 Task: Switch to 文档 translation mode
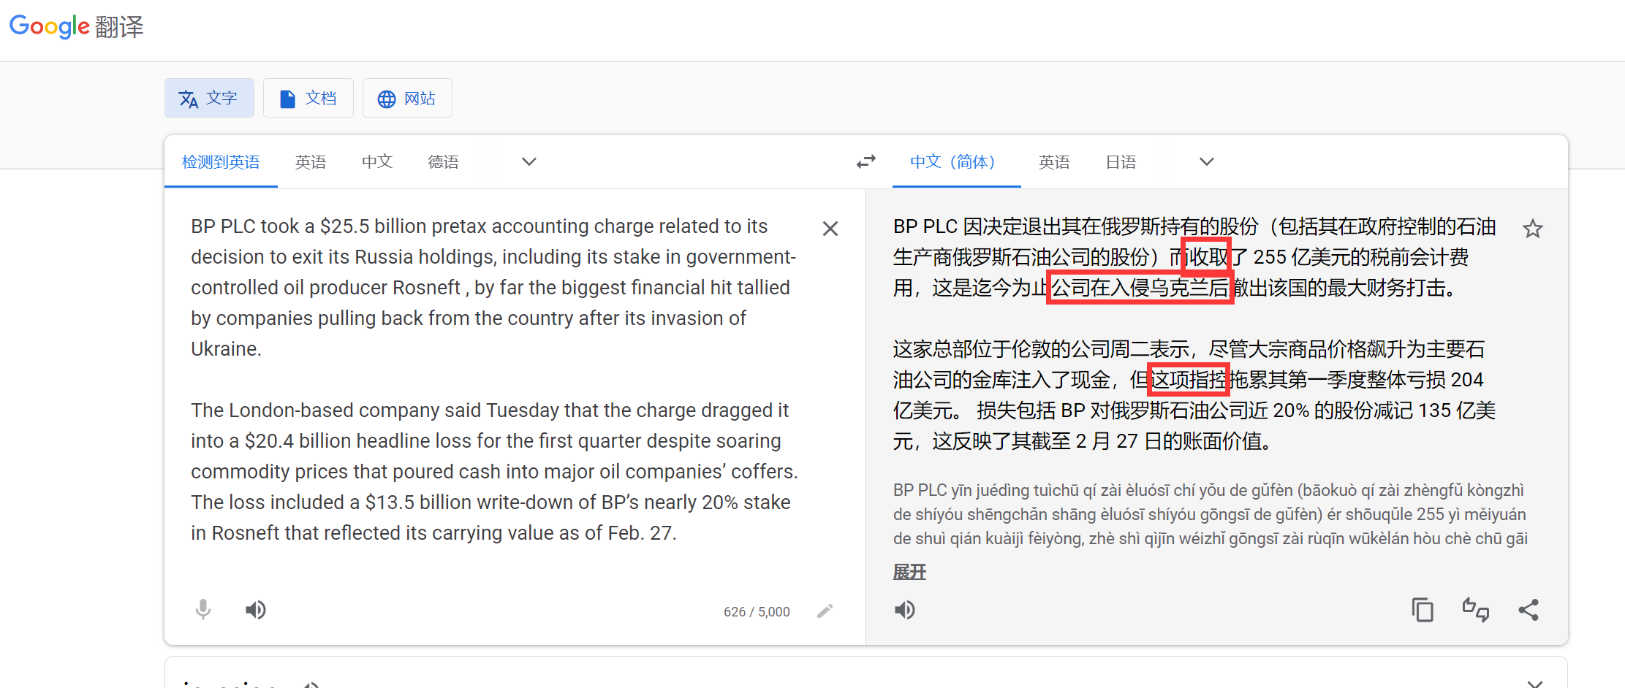308,97
